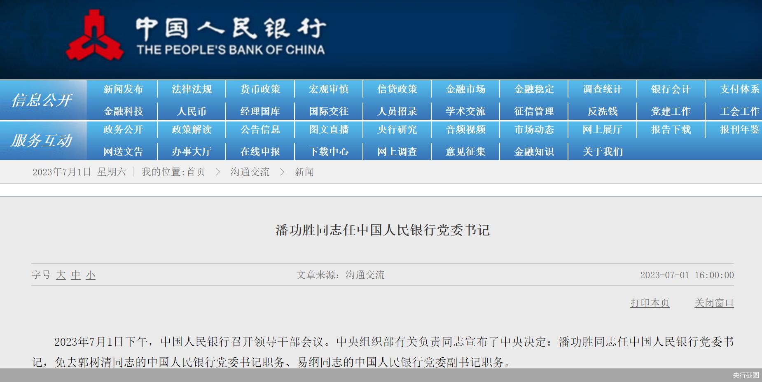Viewport: 762px width, 382px height.
Task: Open the 征信管理 credit management page
Action: [533, 110]
